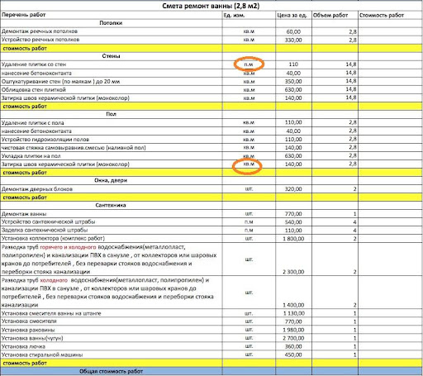423x376 pixels.
Task: Select the 'Ед. изм.' column header
Action: (249, 15)
